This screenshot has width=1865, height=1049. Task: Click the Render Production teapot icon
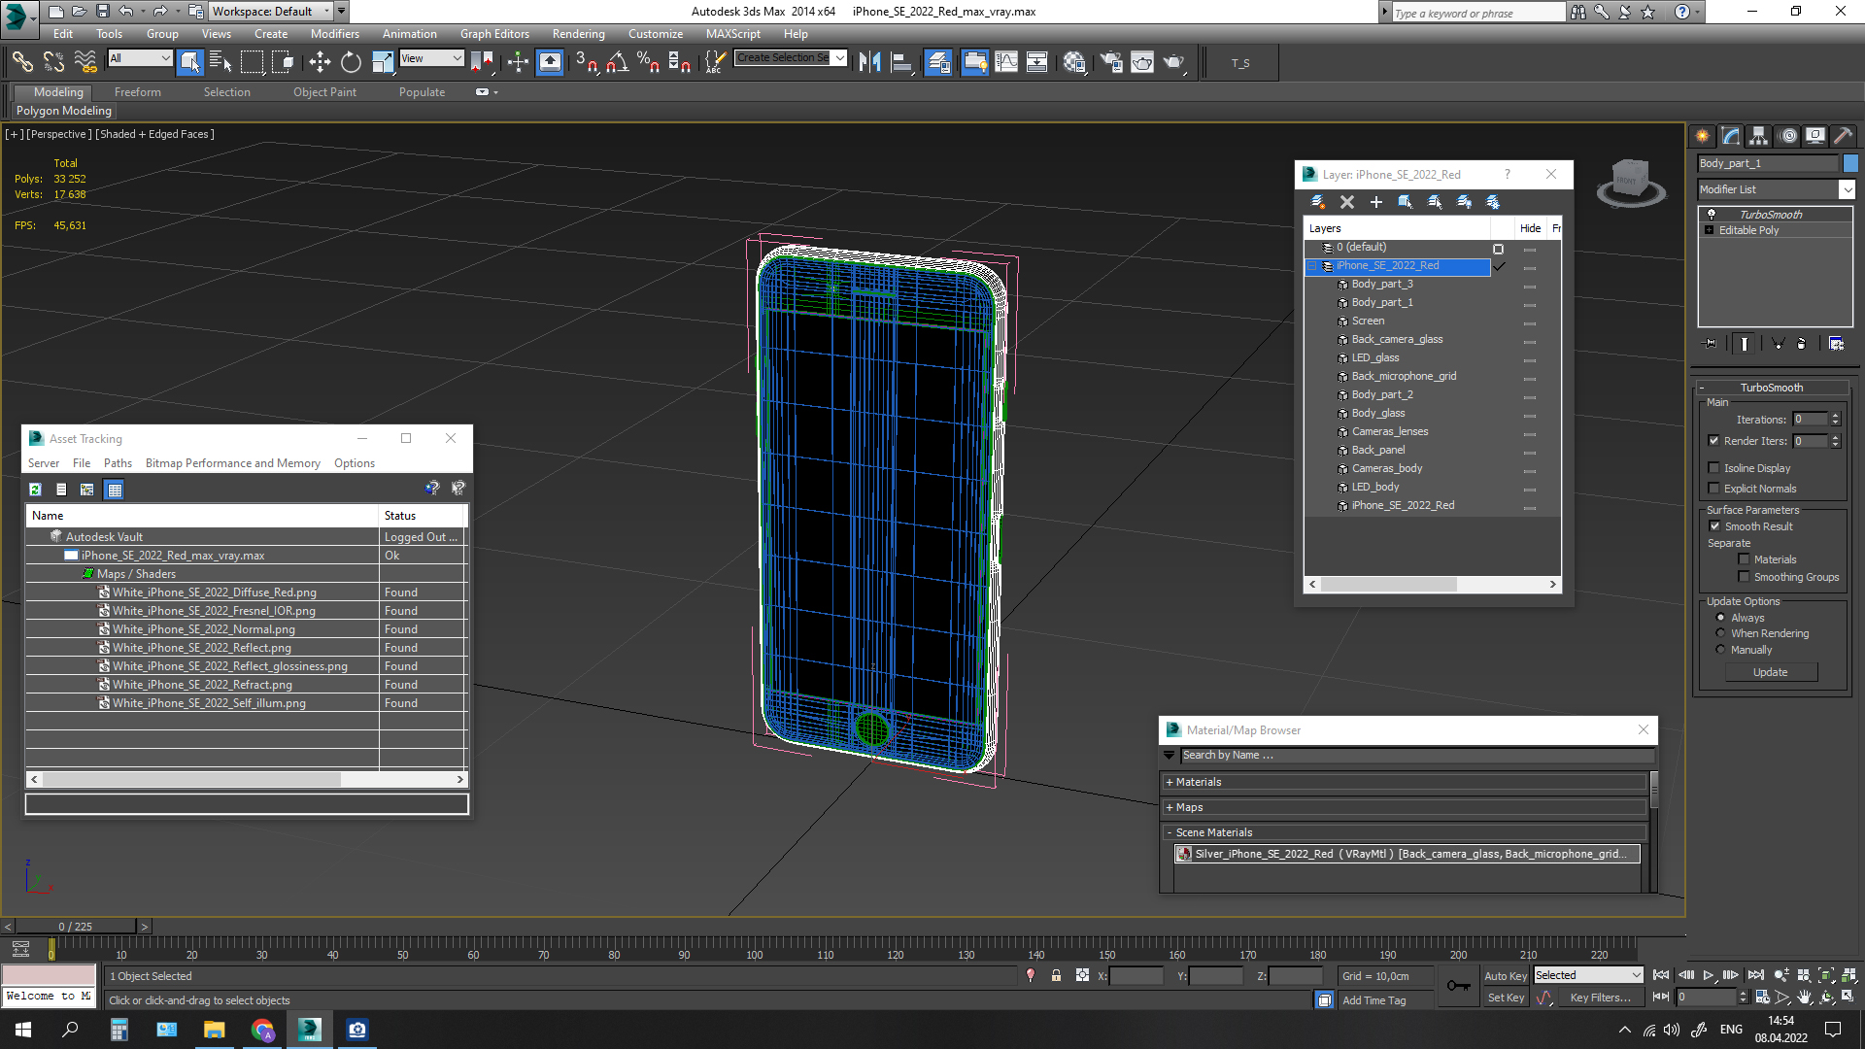coord(1174,62)
